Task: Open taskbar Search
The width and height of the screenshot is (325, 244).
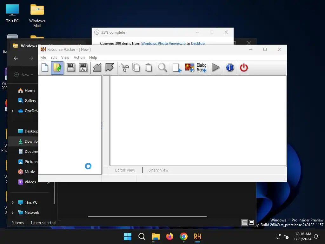Action: point(142,236)
